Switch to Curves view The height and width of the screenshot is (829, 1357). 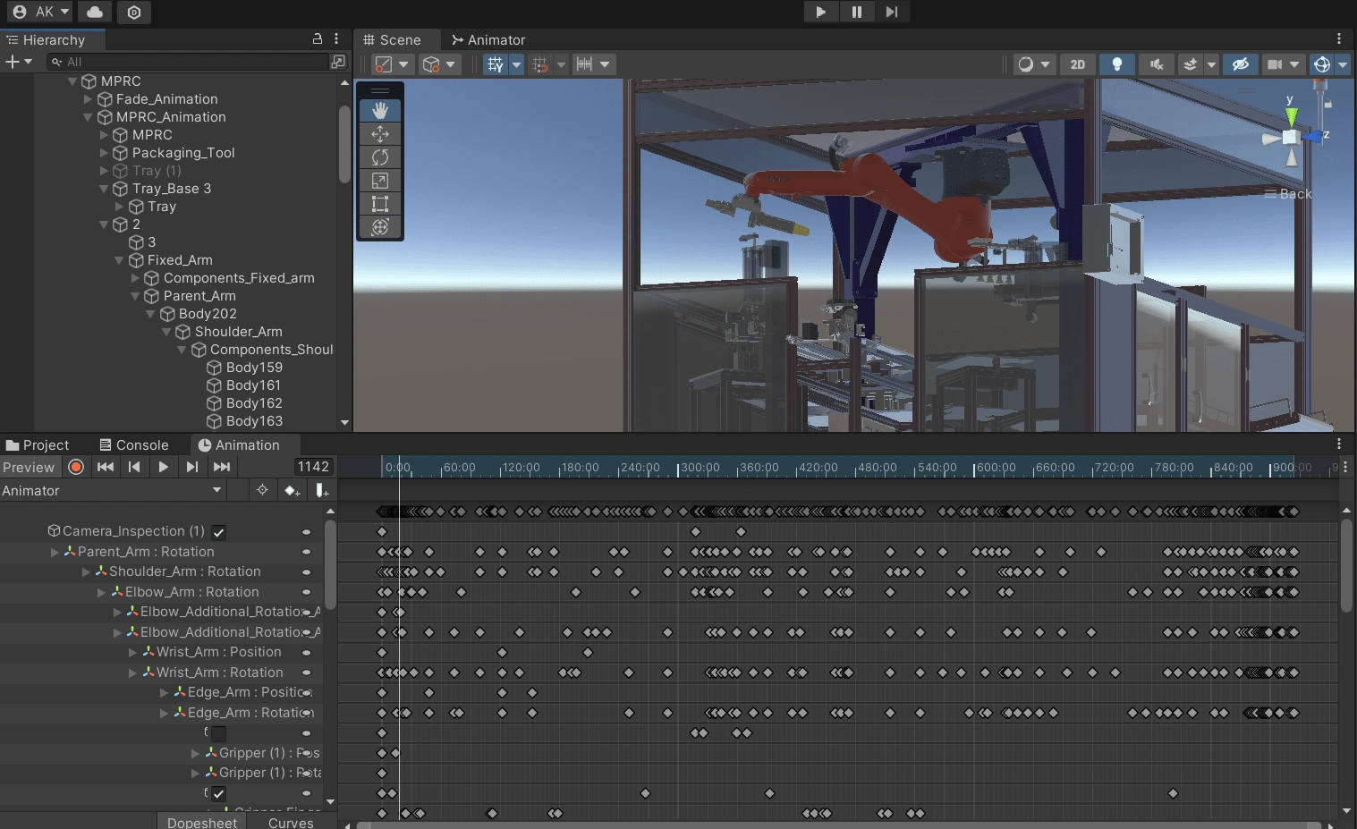coord(291,822)
